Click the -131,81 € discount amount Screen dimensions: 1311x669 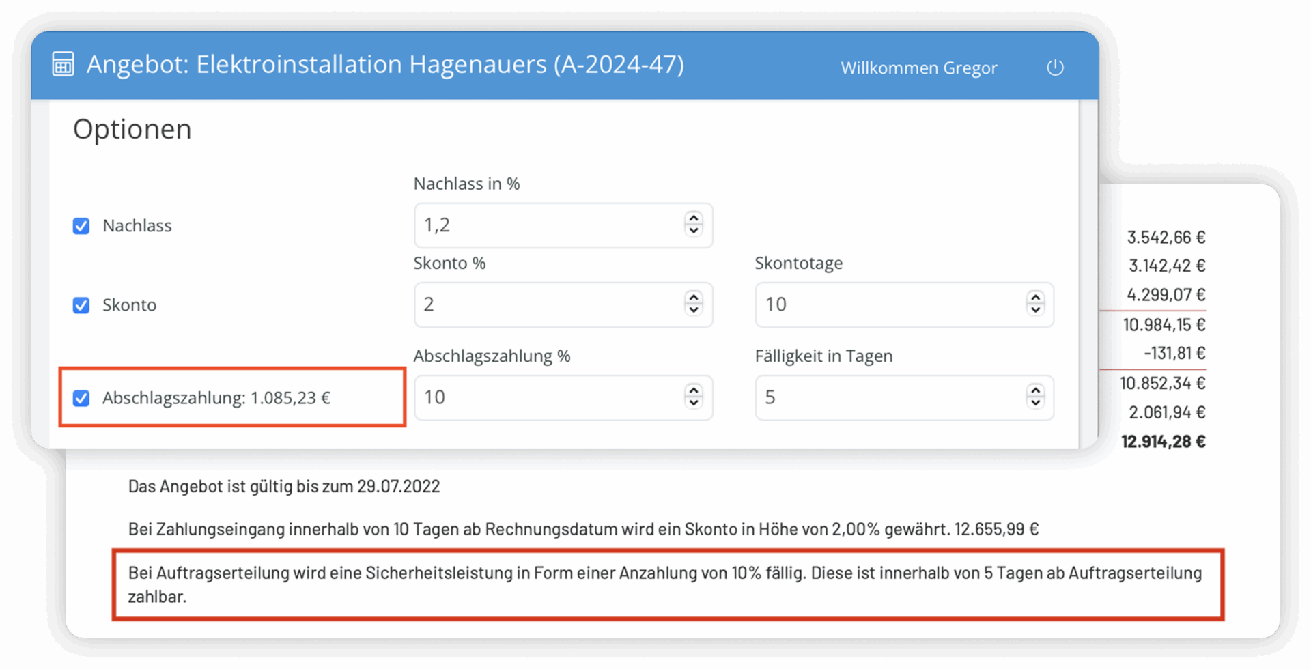click(x=1174, y=353)
